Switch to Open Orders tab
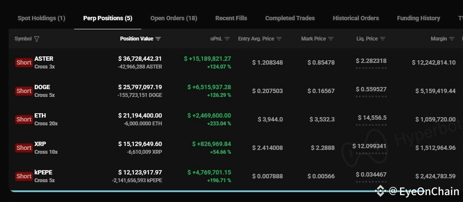 click(x=174, y=18)
